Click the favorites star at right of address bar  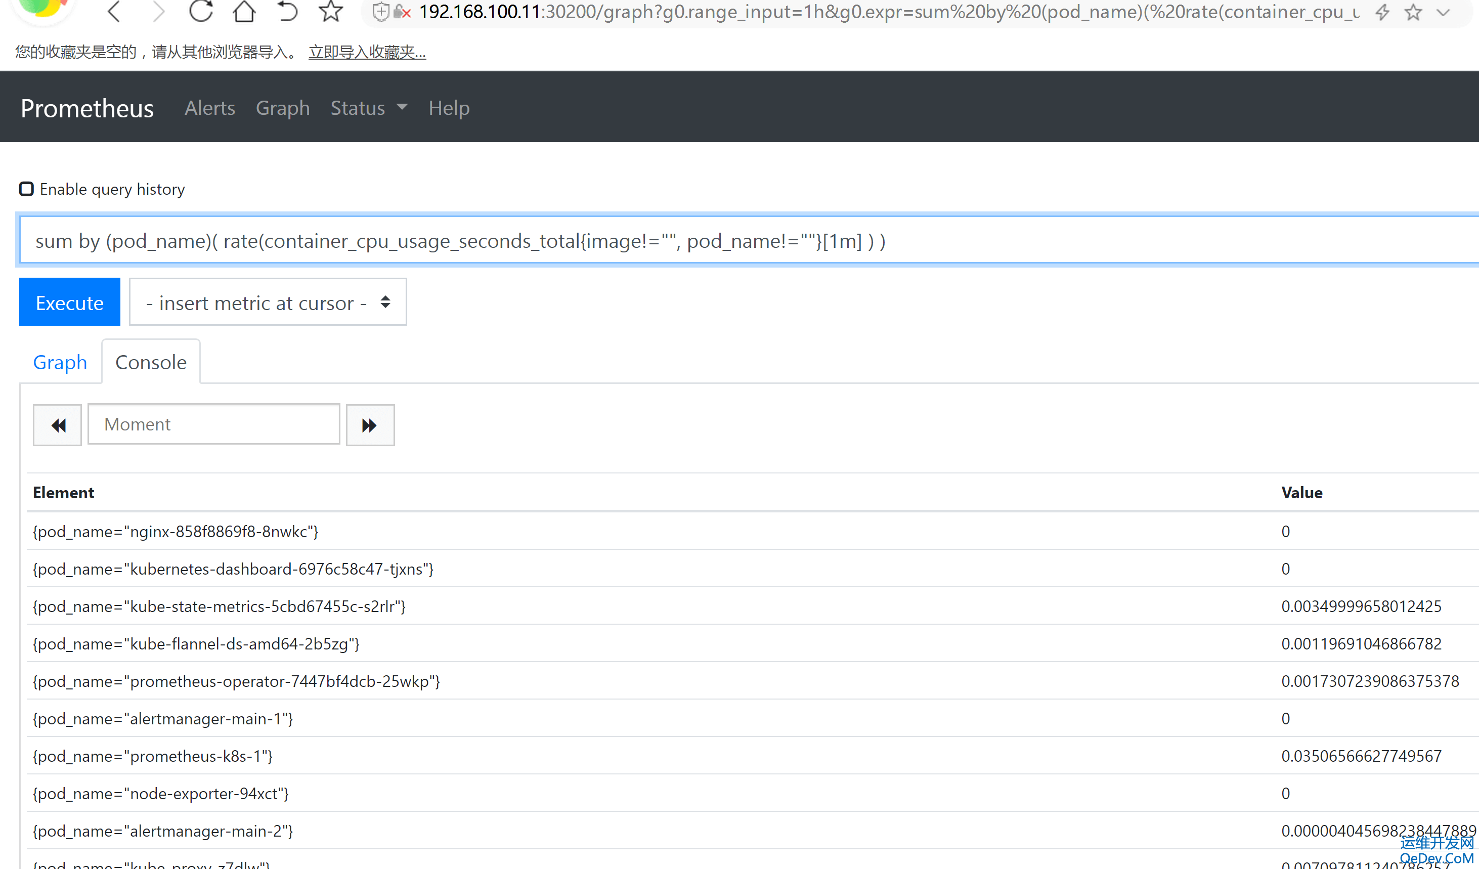[x=1413, y=12]
